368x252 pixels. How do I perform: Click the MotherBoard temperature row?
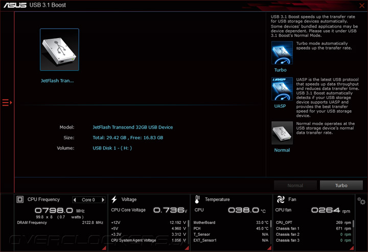pyautogui.click(x=231, y=222)
